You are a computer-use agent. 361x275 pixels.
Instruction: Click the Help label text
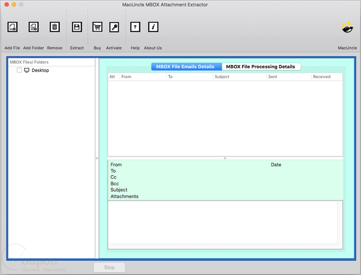[x=135, y=48]
